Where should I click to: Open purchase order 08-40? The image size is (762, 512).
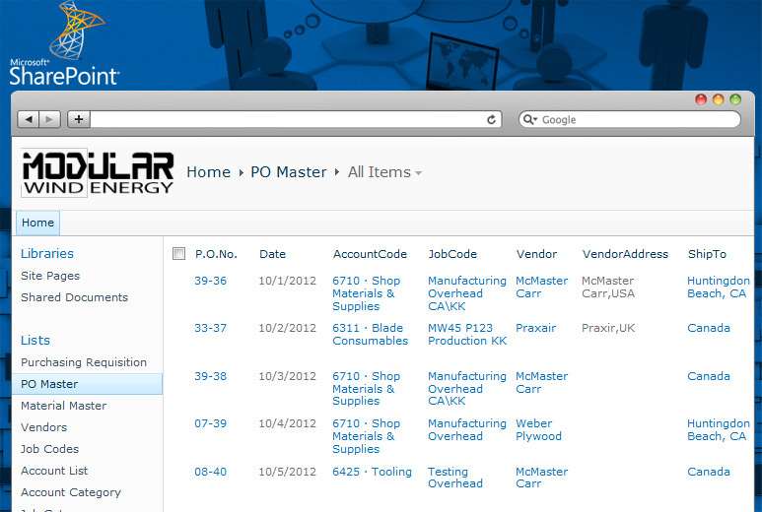point(210,472)
